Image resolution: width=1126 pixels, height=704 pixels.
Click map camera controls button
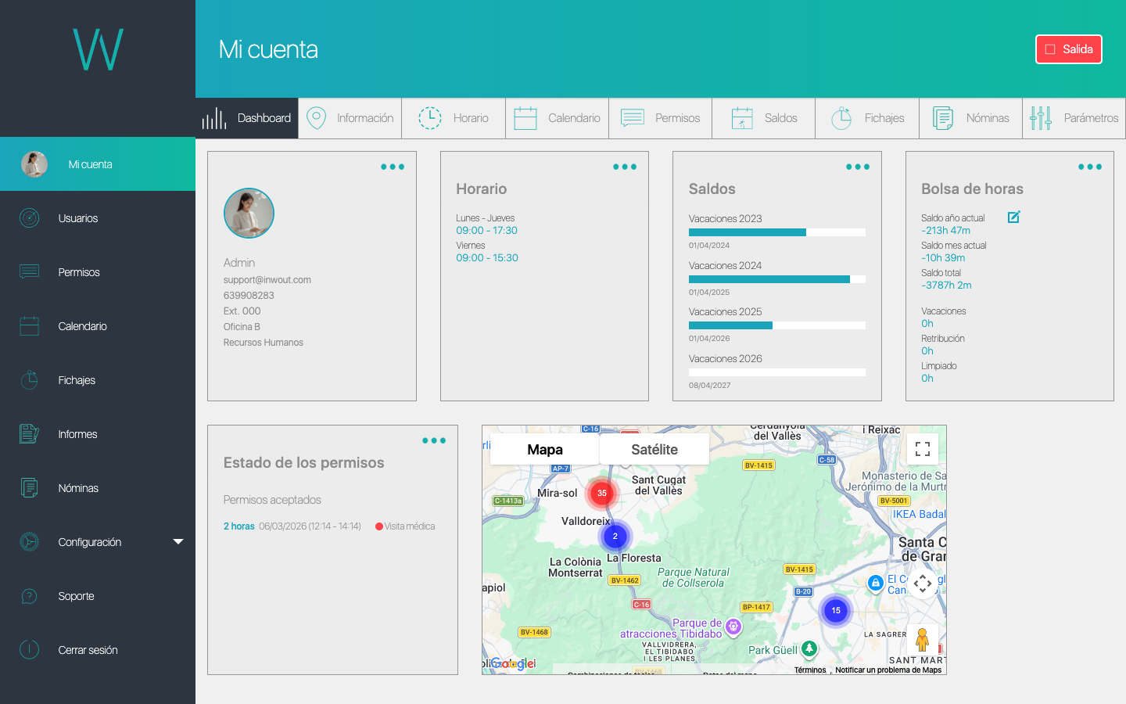pyautogui.click(x=923, y=583)
